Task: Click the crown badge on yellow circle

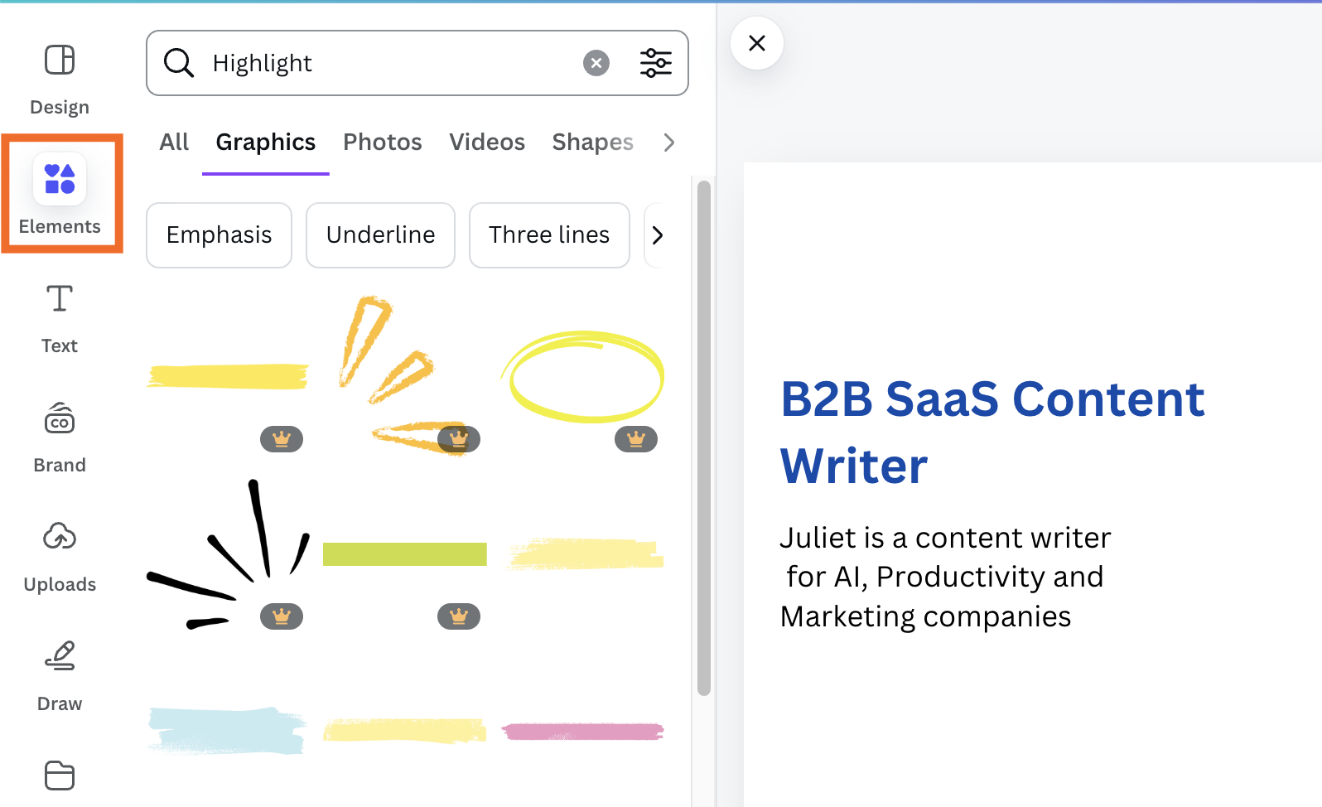Action: pyautogui.click(x=636, y=439)
